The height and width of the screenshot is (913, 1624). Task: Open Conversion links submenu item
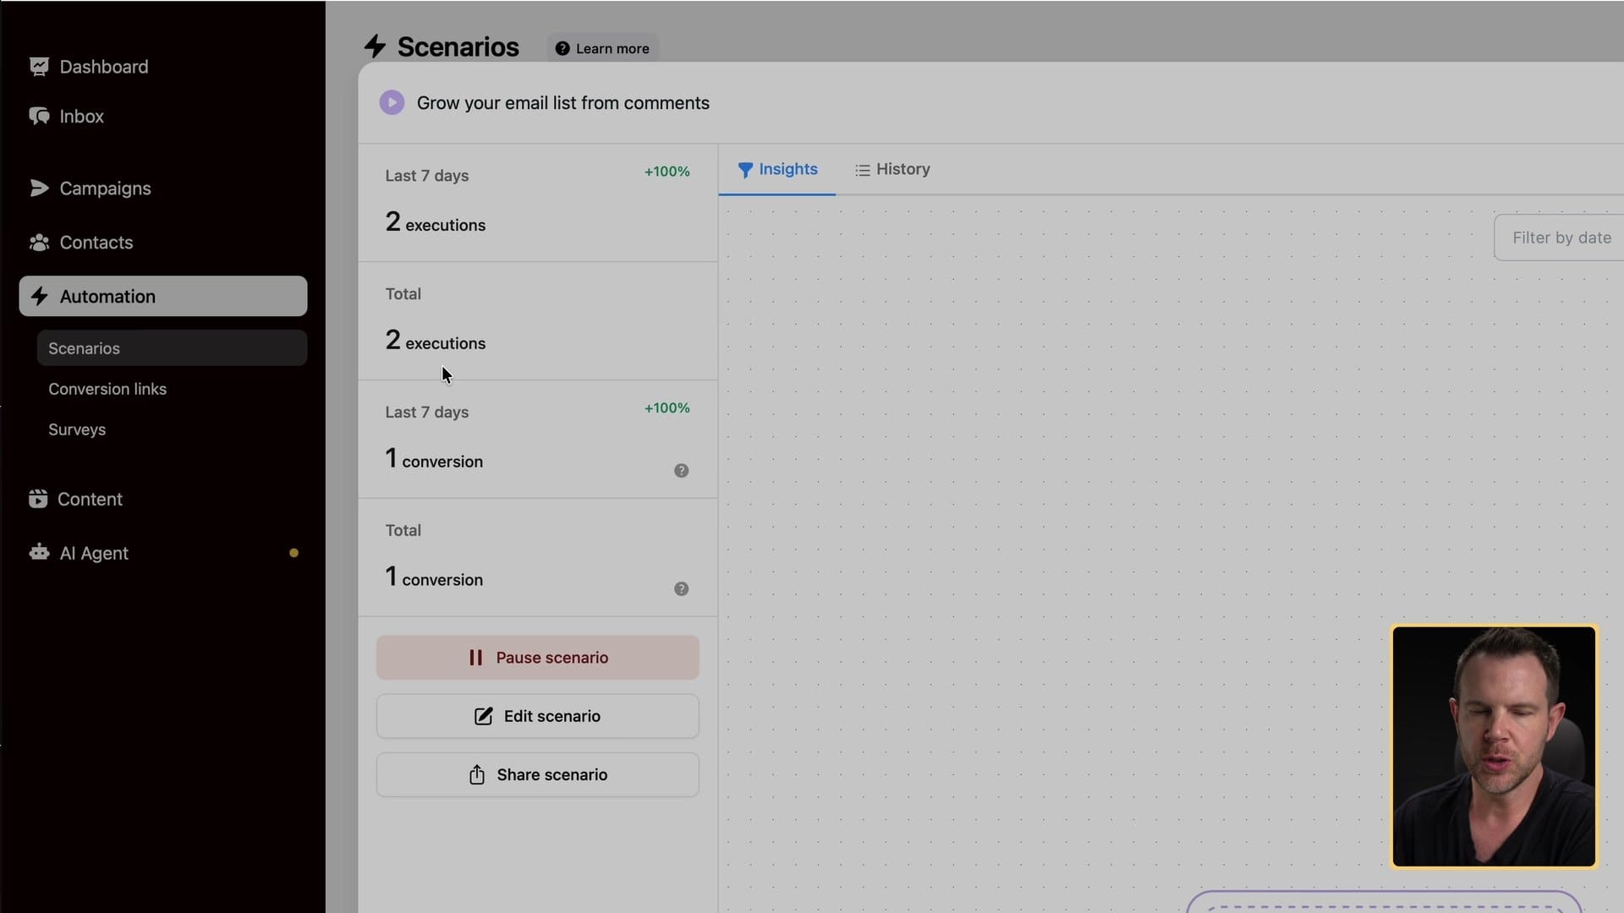[x=107, y=389]
